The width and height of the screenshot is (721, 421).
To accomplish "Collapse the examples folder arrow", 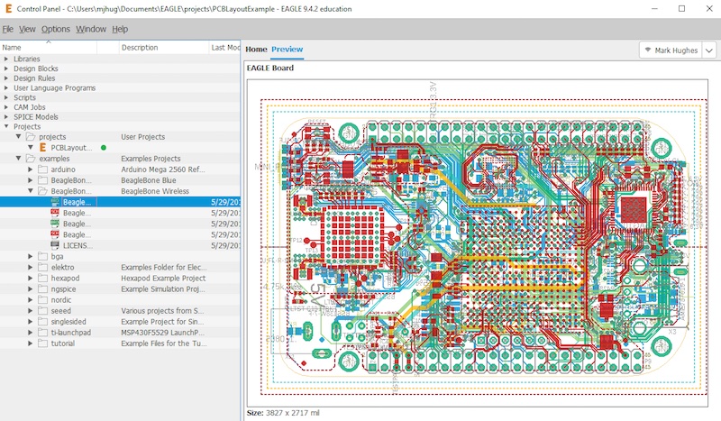I will pyautogui.click(x=18, y=159).
